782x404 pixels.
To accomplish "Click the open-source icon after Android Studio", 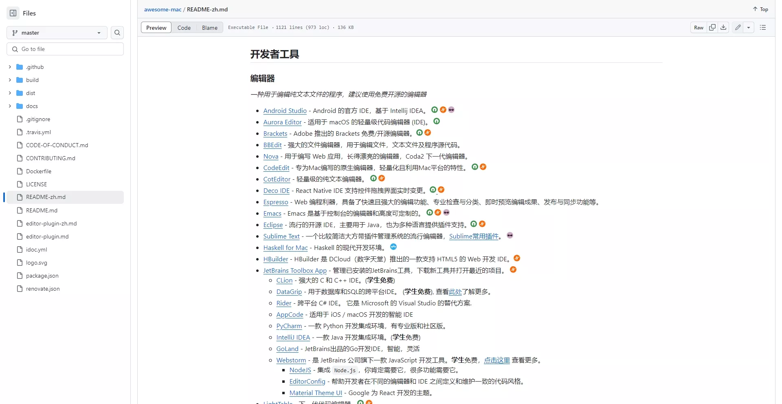I will [x=435, y=110].
